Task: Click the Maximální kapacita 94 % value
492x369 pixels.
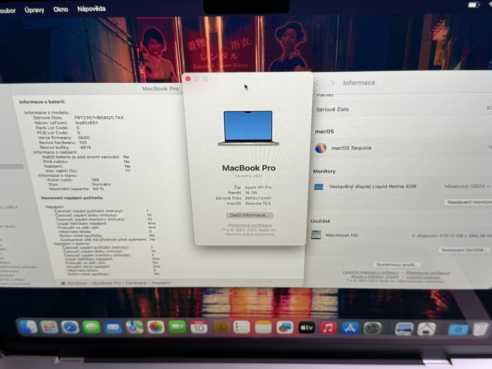Action: click(x=98, y=189)
